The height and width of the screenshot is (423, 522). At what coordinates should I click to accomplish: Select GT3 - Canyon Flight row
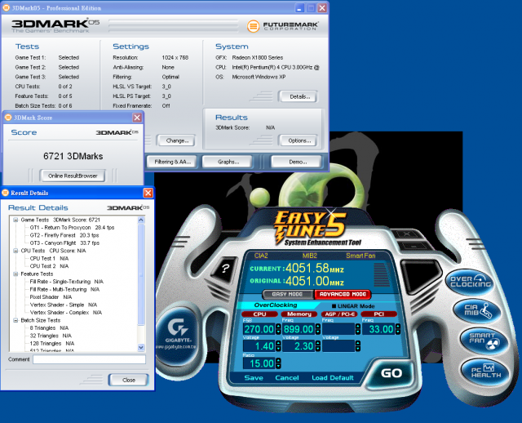pos(64,243)
